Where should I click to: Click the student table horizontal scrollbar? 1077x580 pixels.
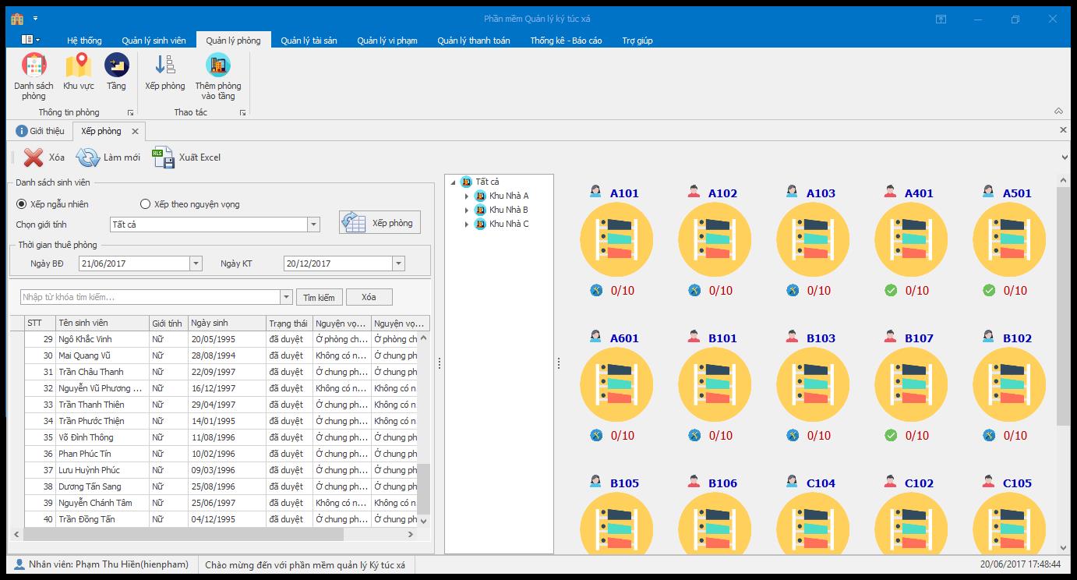point(183,535)
